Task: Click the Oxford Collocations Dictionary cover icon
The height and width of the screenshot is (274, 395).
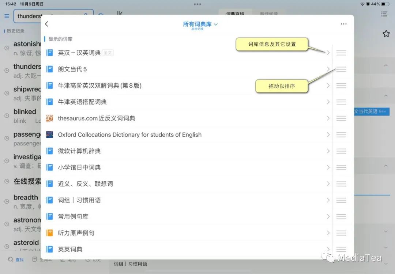Action: tap(50, 134)
